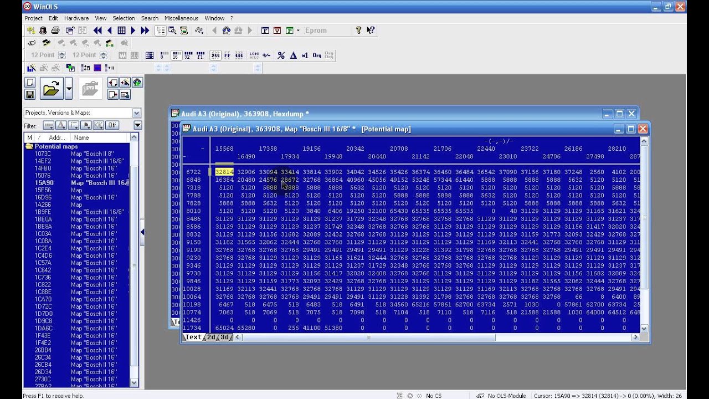
Task: Jump forward with double-right arrows
Action: 145,30
